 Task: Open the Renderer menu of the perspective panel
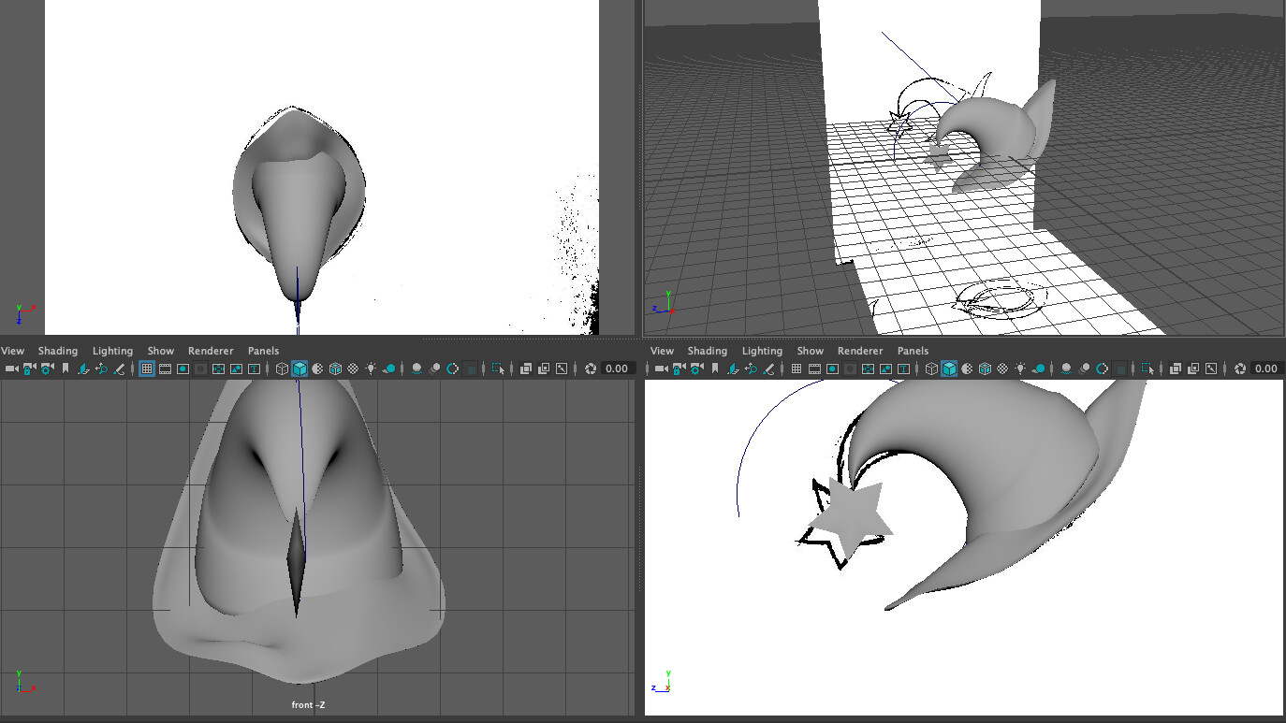coord(860,351)
